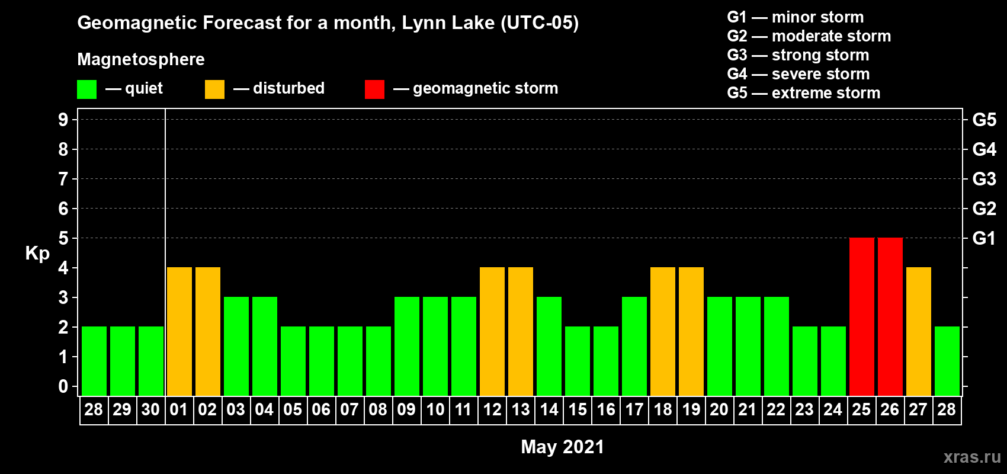The image size is (1007, 474).
Task: Click the 'Kp' axis label
Action: [x=37, y=254]
